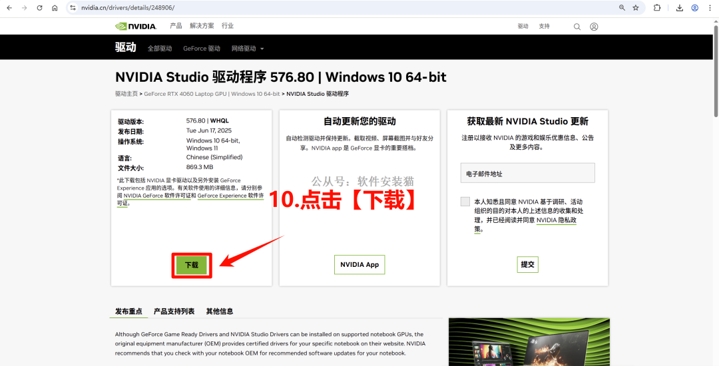Open browser home page
Viewport: 719px width, 366px height.
pyautogui.click(x=55, y=8)
